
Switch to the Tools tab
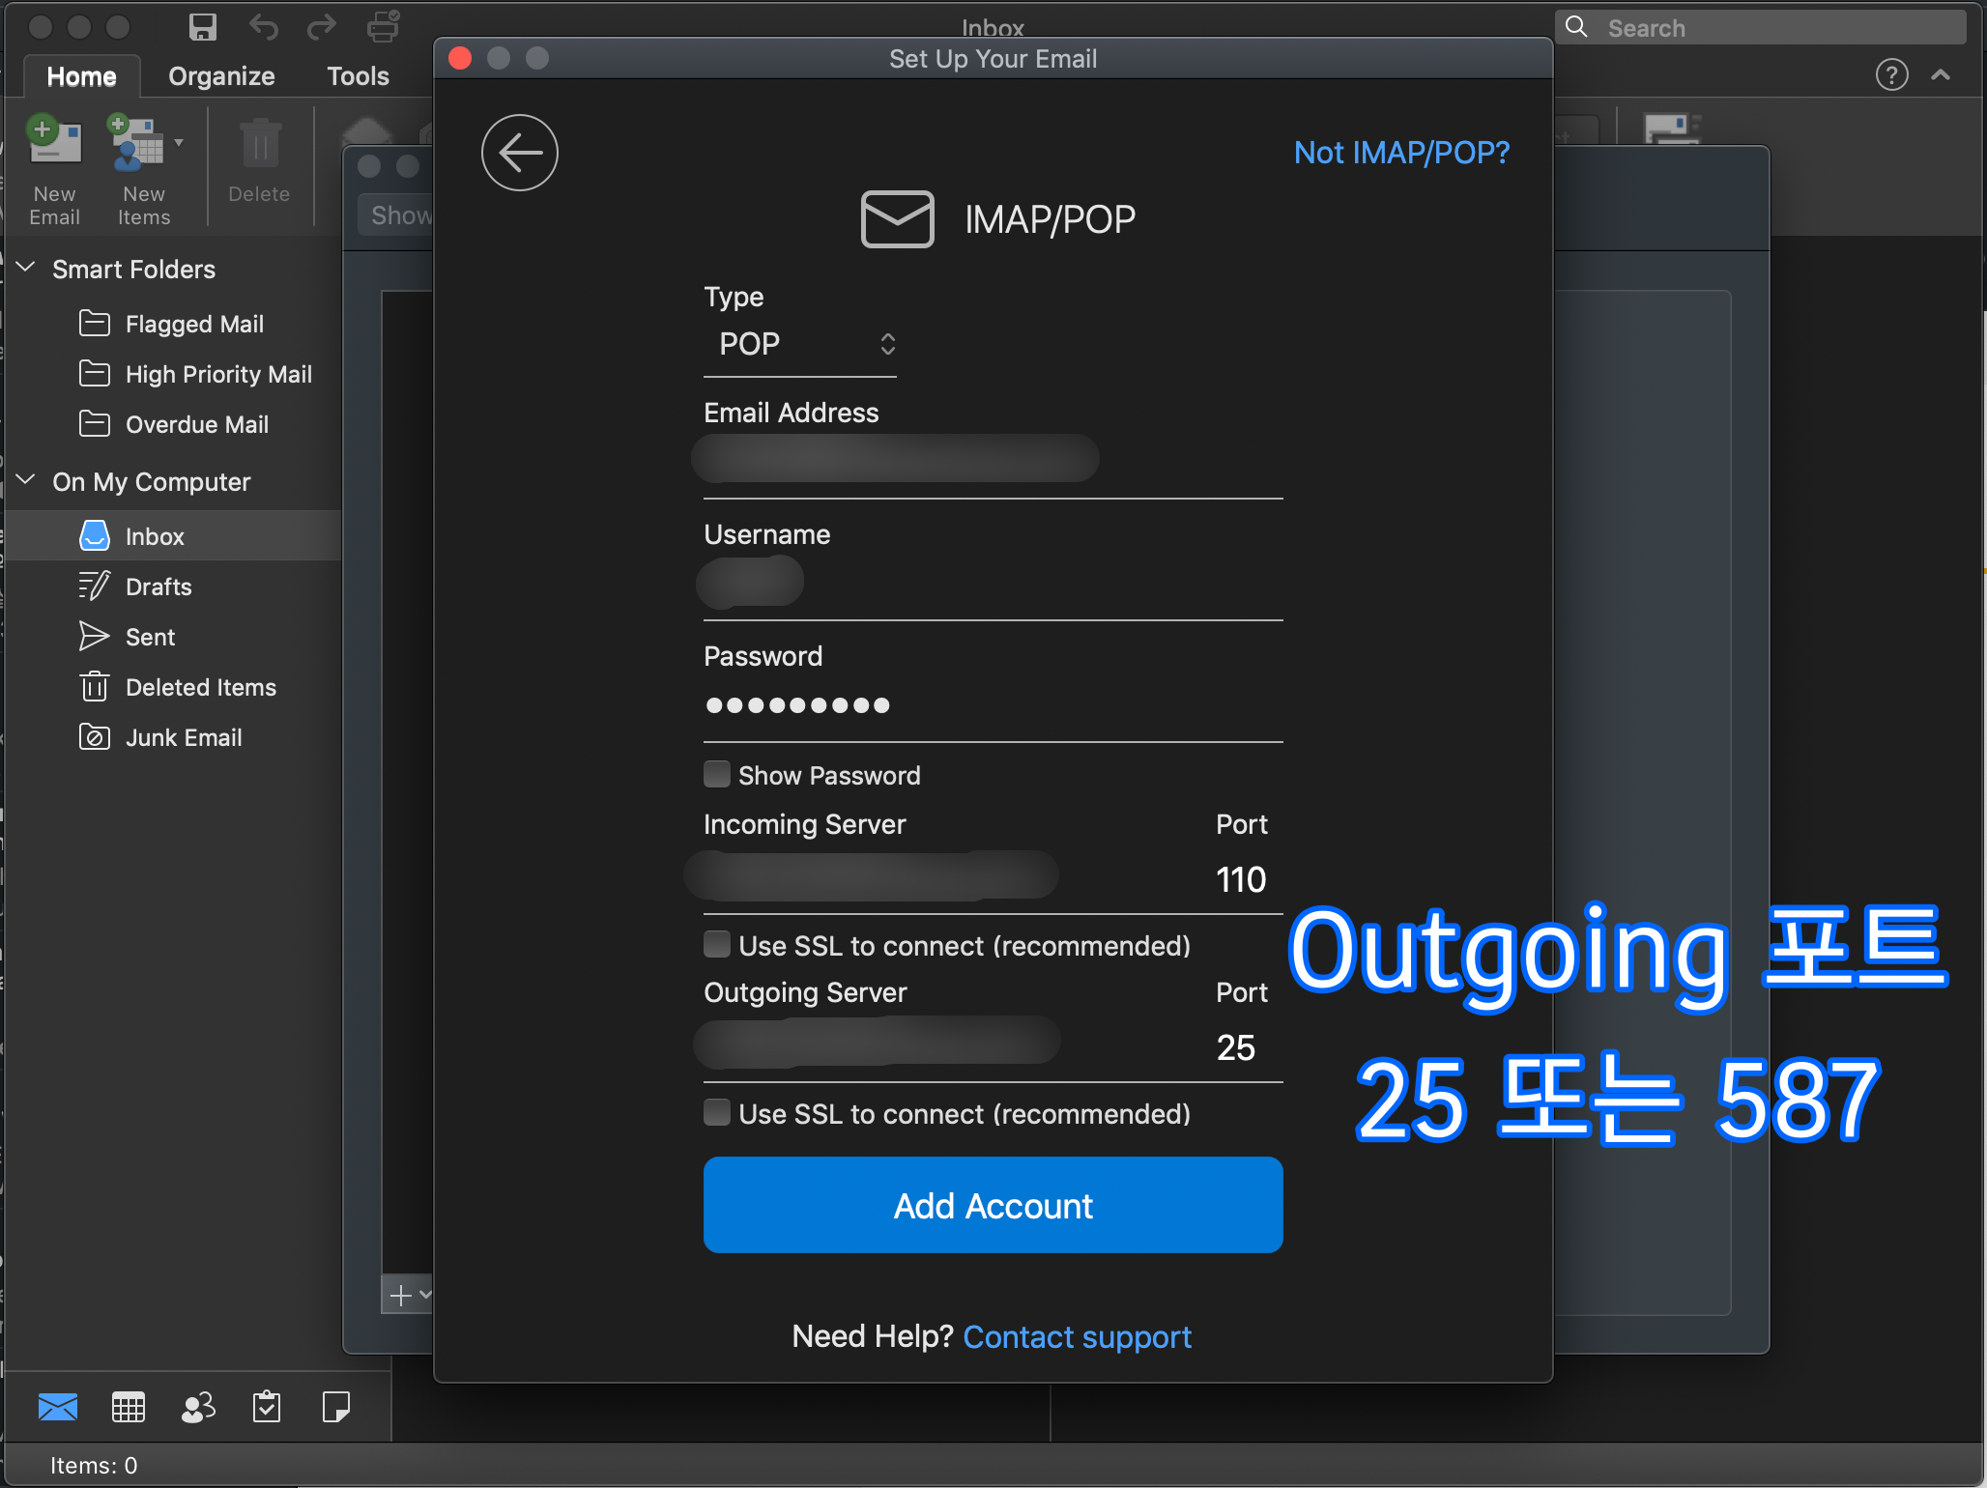[x=358, y=76]
